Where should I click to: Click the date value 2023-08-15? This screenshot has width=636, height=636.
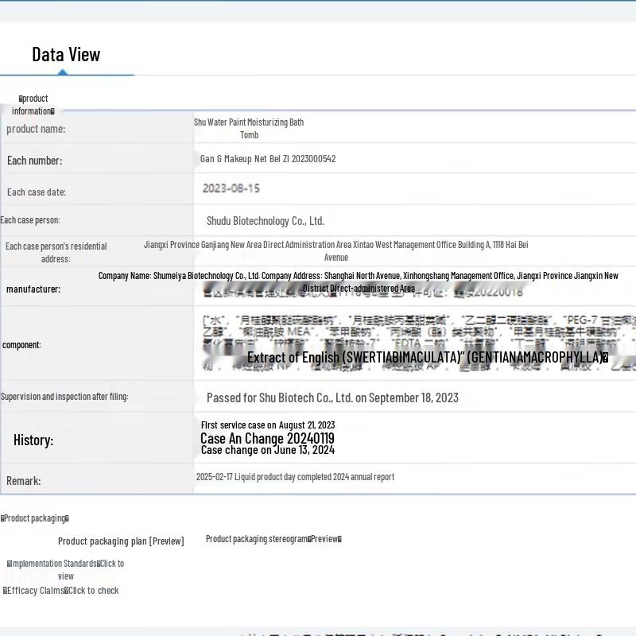pos(231,188)
